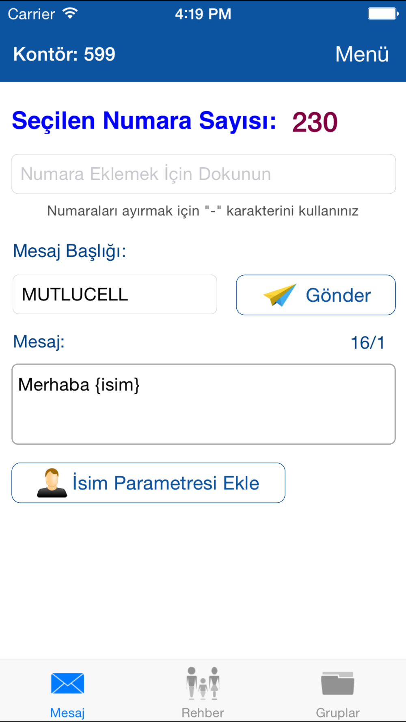Tap the battery indicator icon

[383, 14]
